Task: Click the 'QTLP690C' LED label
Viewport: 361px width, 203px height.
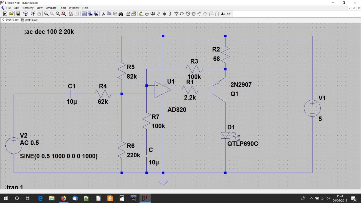Action: (x=243, y=144)
